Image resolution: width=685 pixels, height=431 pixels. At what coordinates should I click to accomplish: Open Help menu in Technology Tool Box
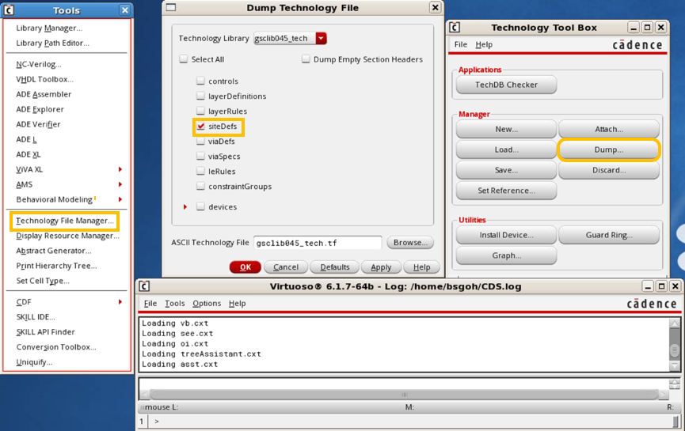pos(484,44)
